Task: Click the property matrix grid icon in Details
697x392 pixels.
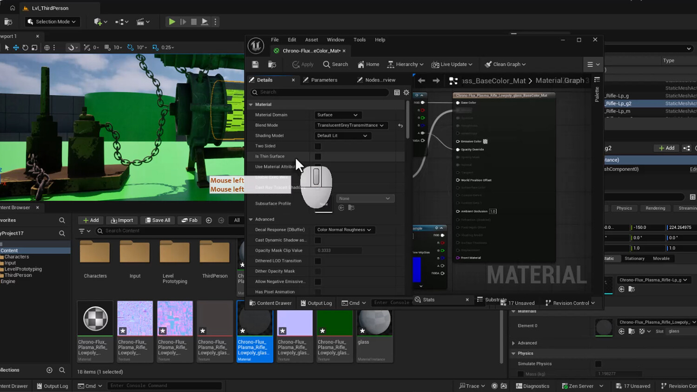Action: coord(397,92)
